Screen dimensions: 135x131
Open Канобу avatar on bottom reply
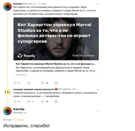pyautogui.click(x=8, y=111)
